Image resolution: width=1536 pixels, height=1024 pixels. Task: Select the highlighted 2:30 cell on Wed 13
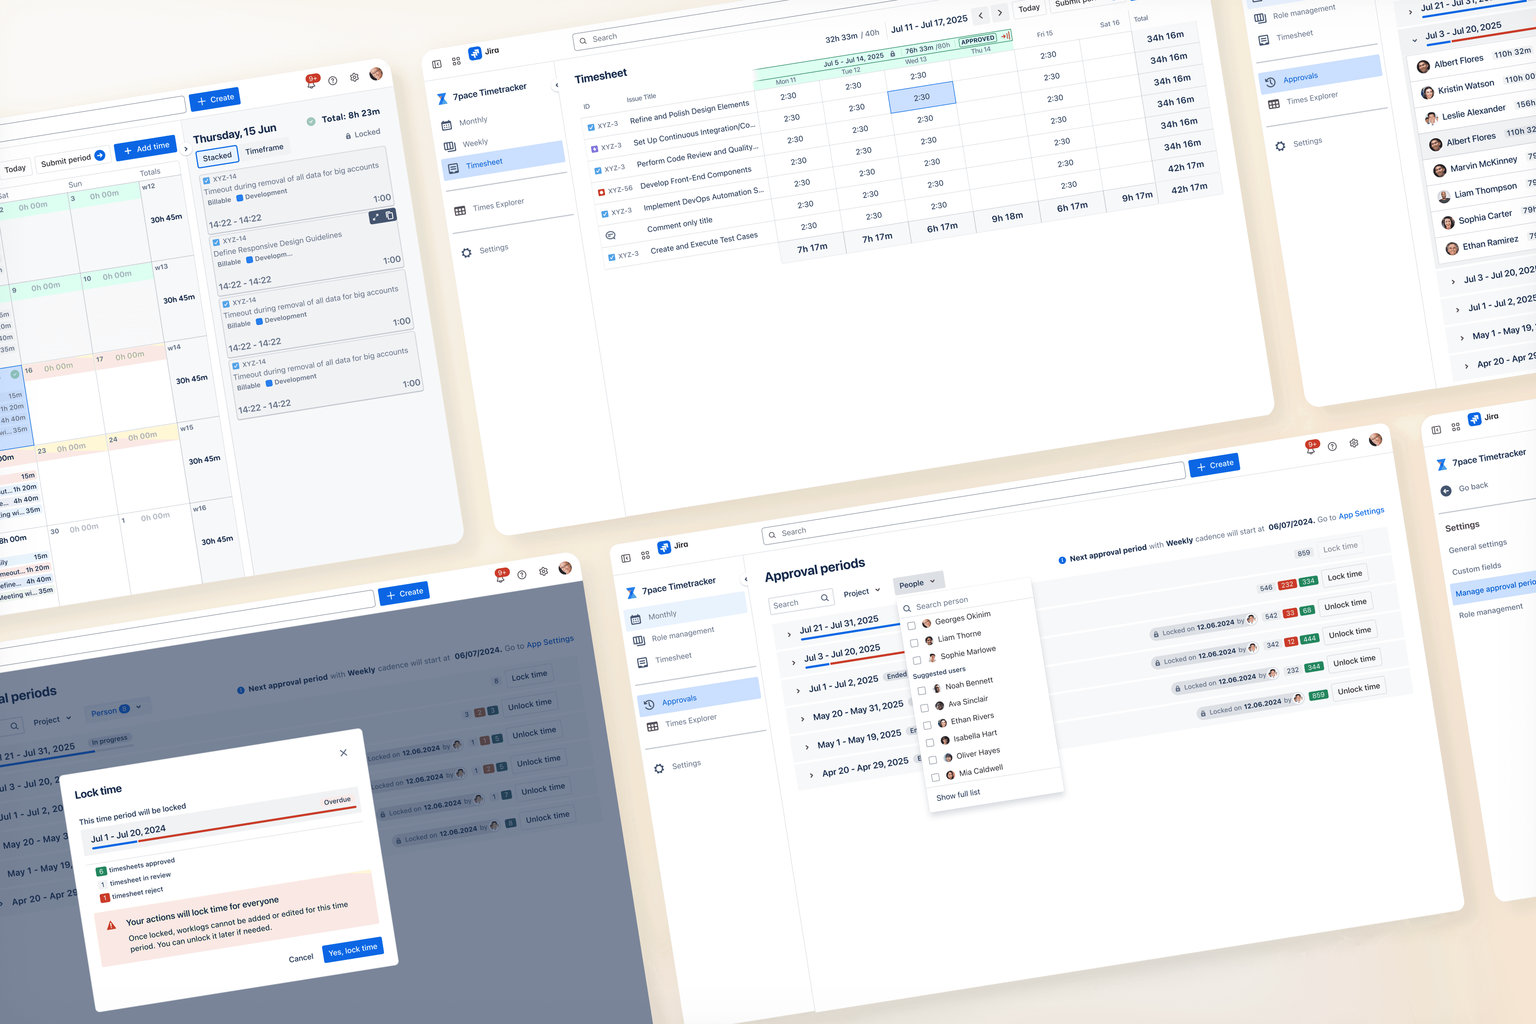(921, 97)
